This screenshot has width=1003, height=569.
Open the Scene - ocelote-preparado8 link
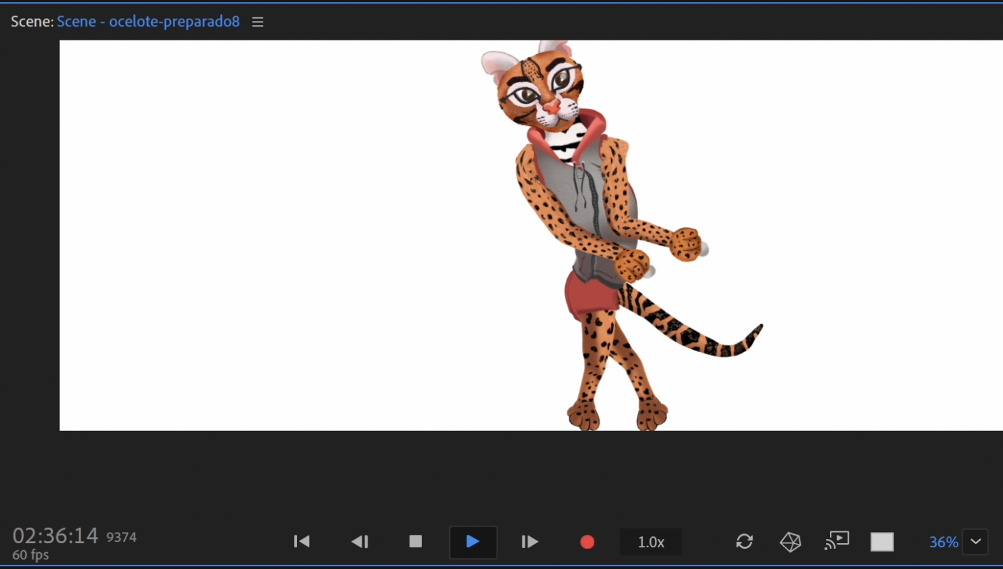(x=148, y=22)
